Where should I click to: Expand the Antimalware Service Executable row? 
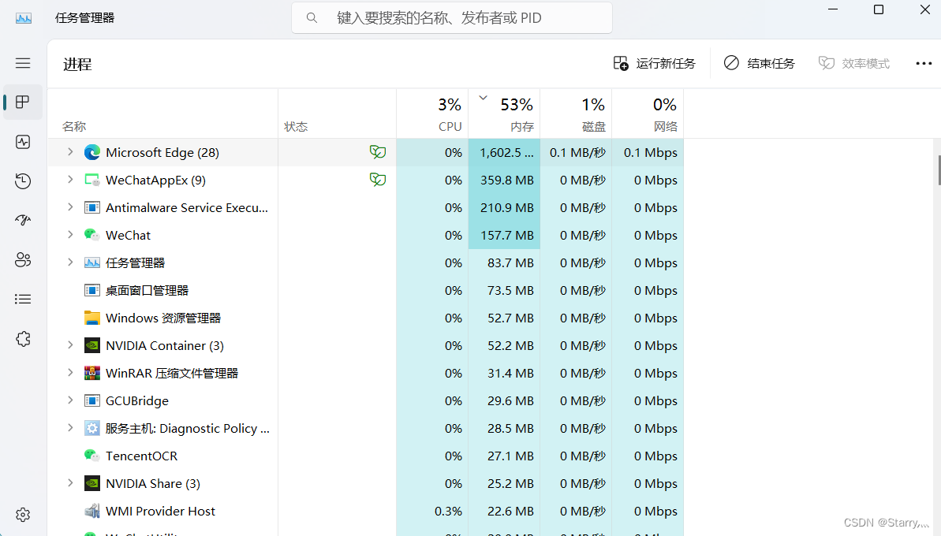70,207
